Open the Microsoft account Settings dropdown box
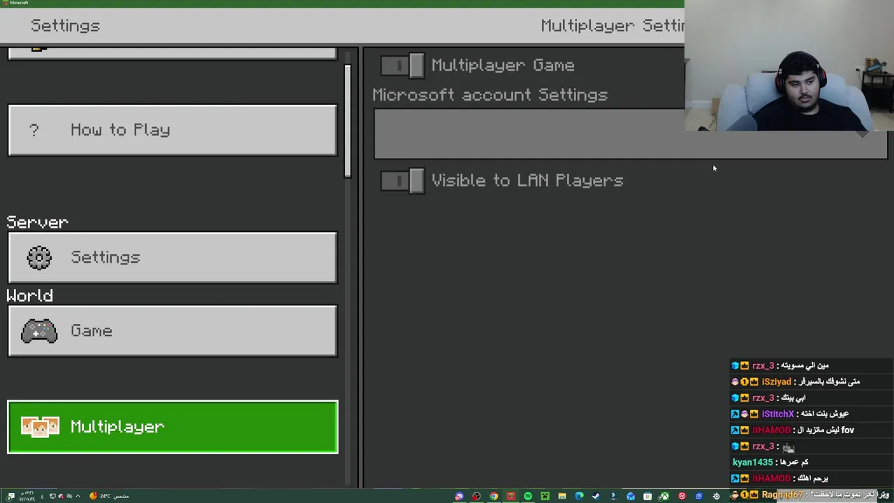 (631, 133)
